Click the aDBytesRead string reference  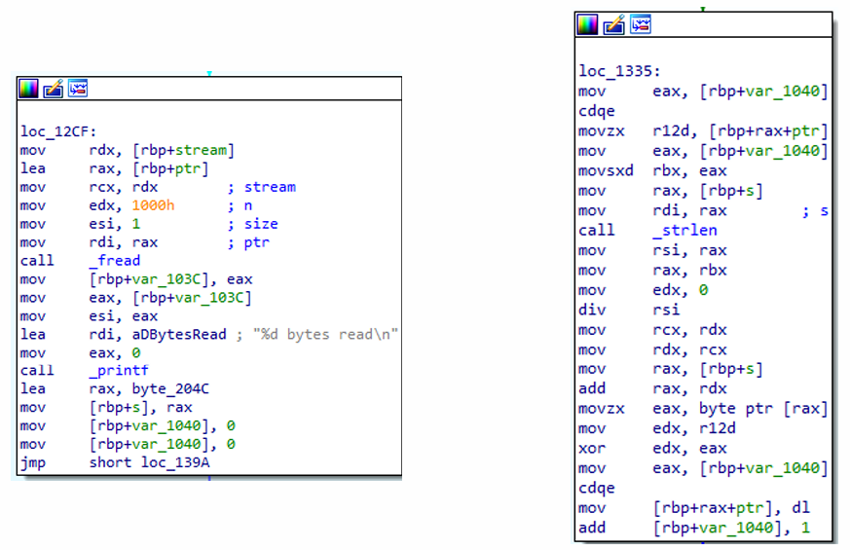(179, 334)
